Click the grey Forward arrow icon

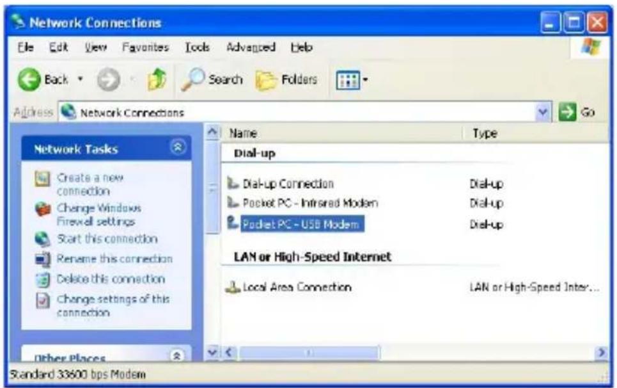point(109,79)
